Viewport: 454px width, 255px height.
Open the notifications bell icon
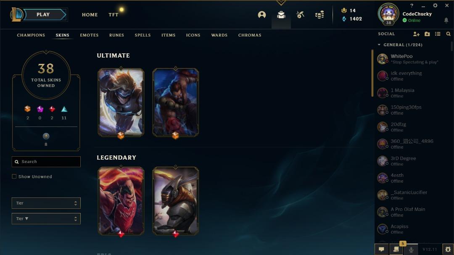coord(446,20)
